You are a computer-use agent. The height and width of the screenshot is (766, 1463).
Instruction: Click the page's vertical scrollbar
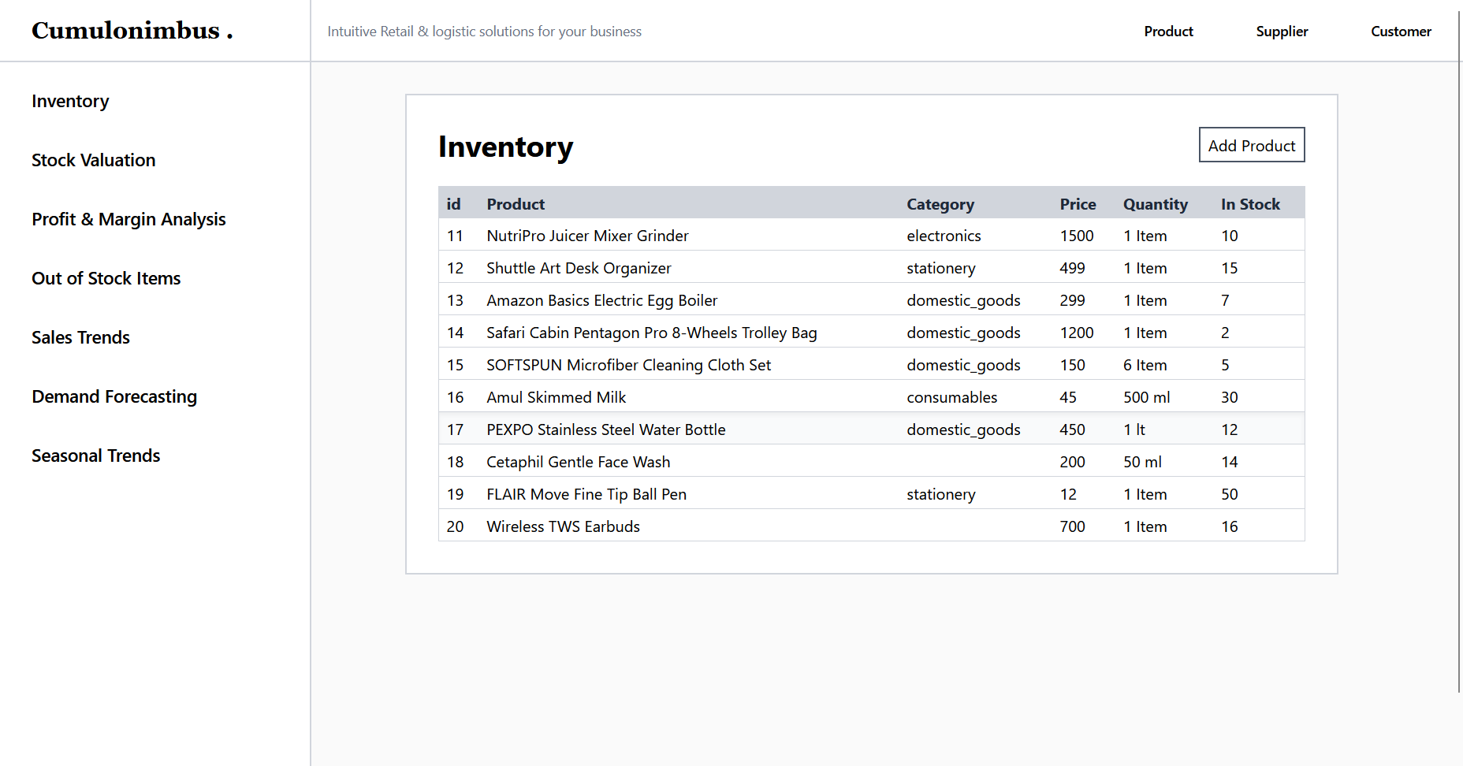click(1459, 347)
